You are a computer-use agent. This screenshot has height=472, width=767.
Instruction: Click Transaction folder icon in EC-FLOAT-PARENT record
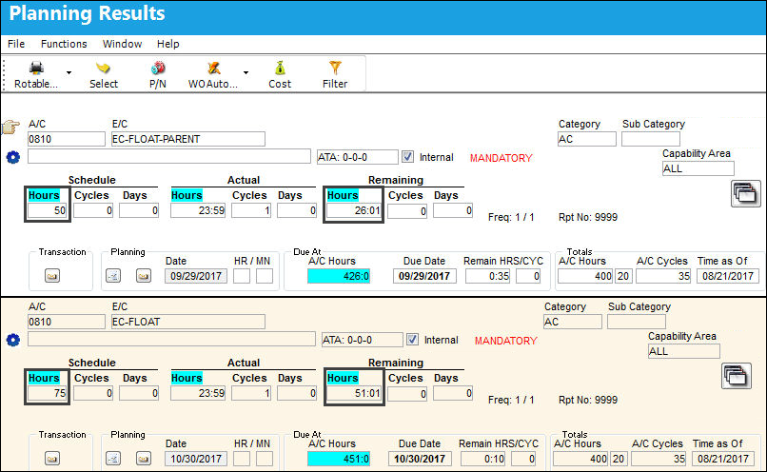[52, 276]
